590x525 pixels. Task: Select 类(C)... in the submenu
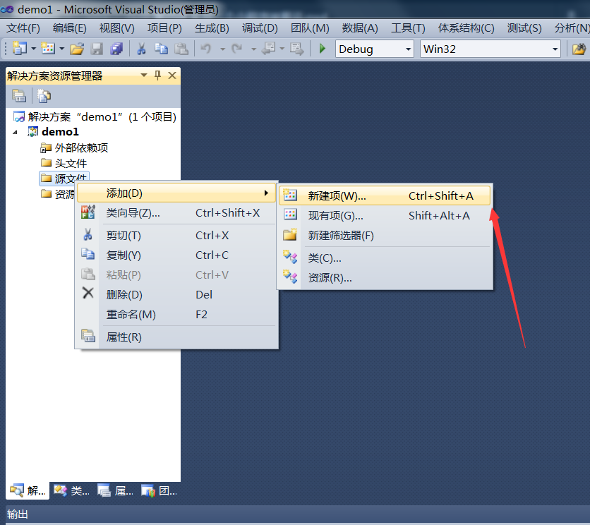click(385, 258)
